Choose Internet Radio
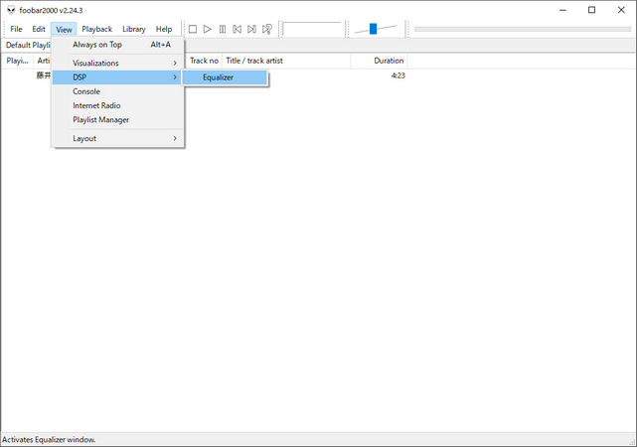637x447 pixels. 118,105
